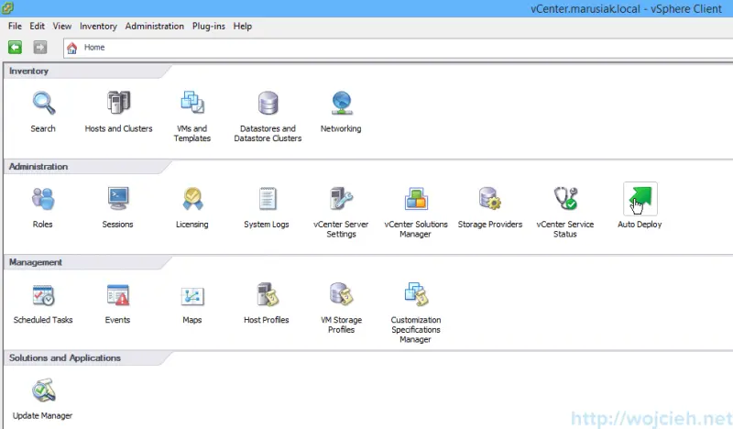Viewport: 733px width, 429px height.
Task: Open the View menu
Action: coord(61,27)
